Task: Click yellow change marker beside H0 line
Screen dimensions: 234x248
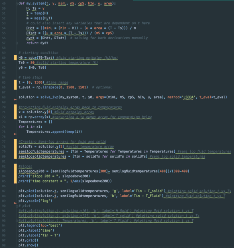Action: [x=15, y=58]
